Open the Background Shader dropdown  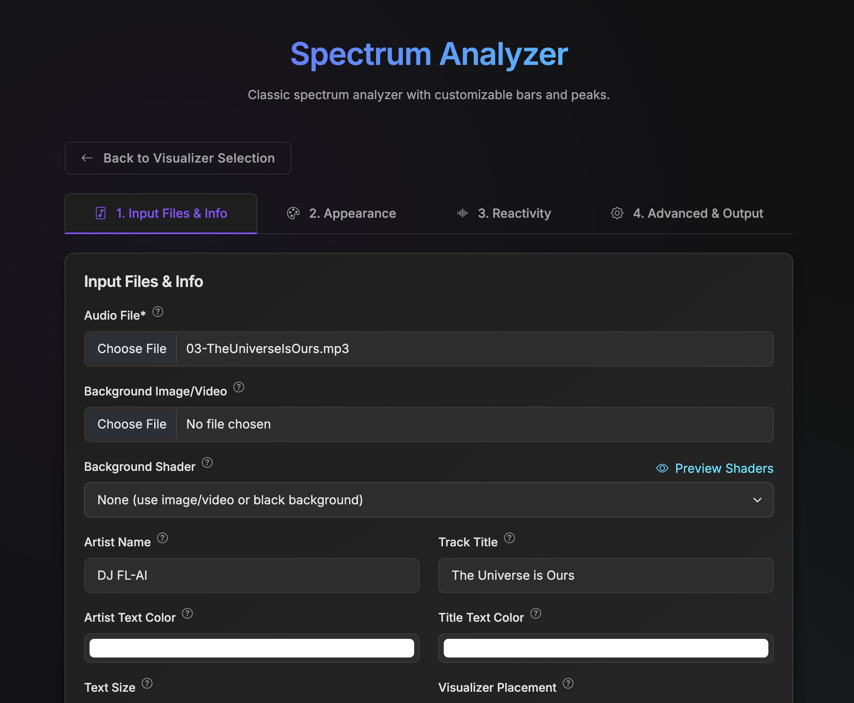(429, 500)
